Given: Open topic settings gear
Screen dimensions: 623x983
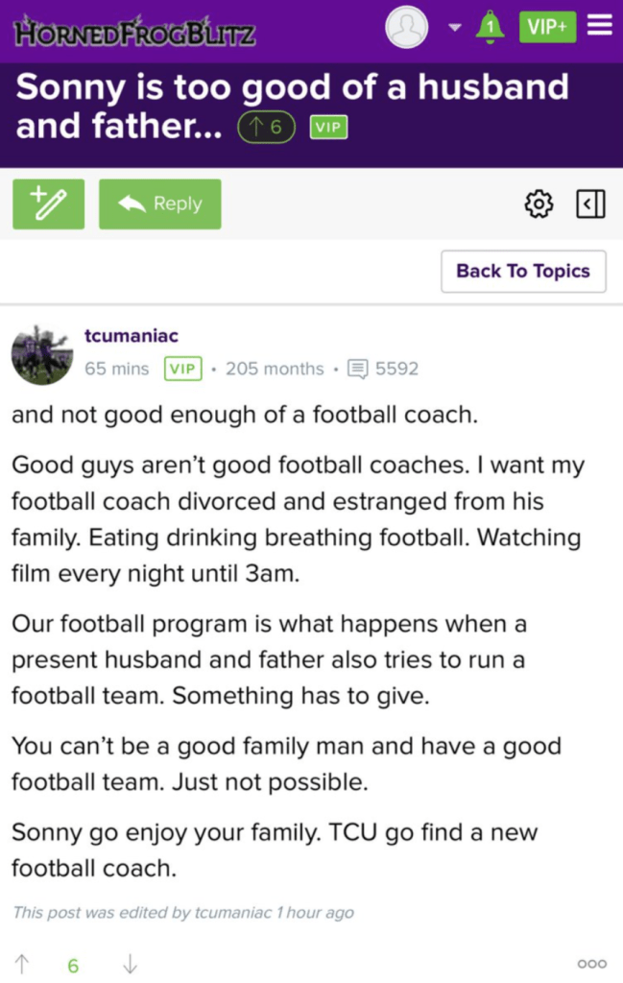Looking at the screenshot, I should 539,204.
